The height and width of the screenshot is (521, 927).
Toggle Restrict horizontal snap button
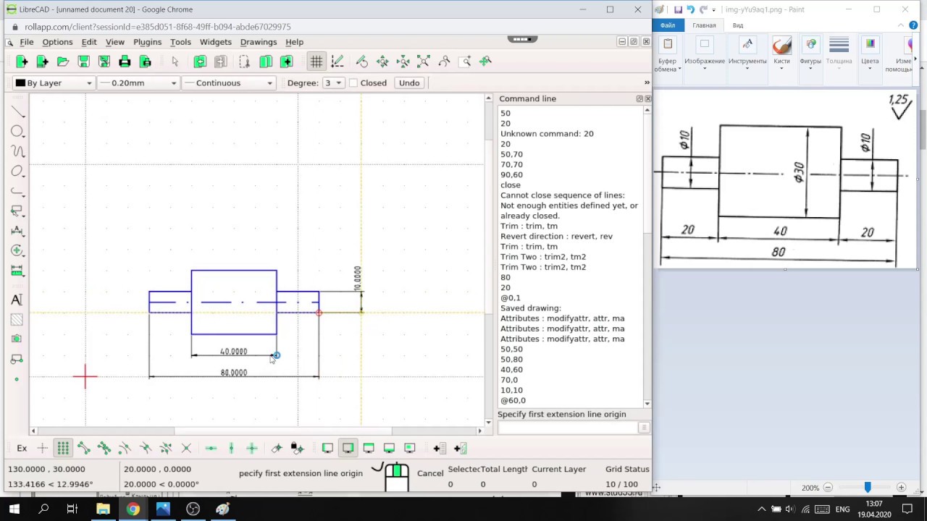(x=211, y=448)
